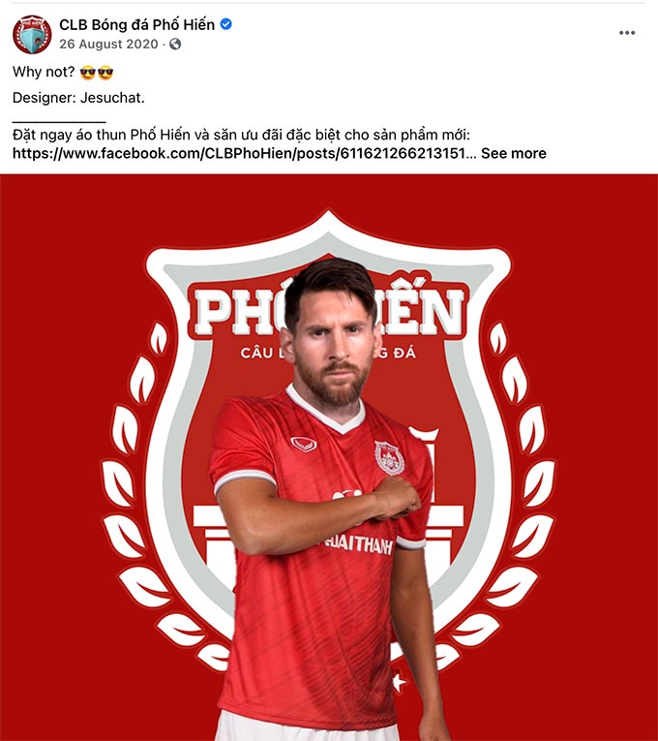
Task: Click the public globe privacy icon
Action: pos(175,44)
